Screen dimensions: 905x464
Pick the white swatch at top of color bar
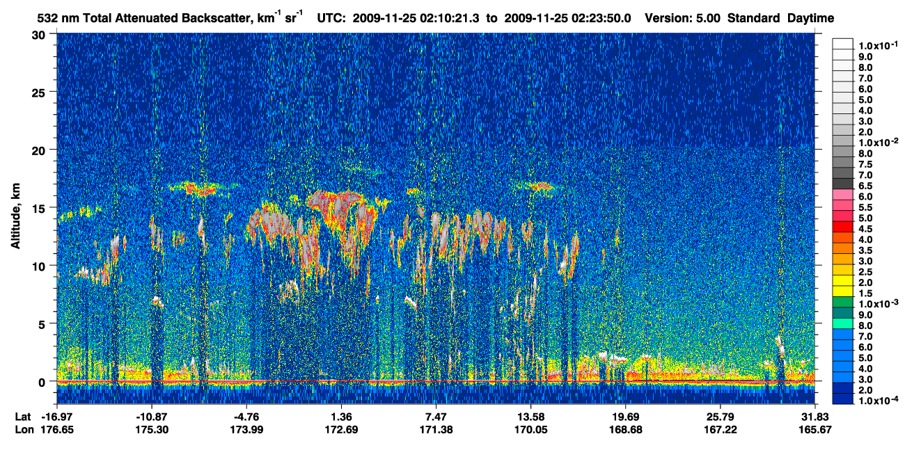tap(842, 44)
